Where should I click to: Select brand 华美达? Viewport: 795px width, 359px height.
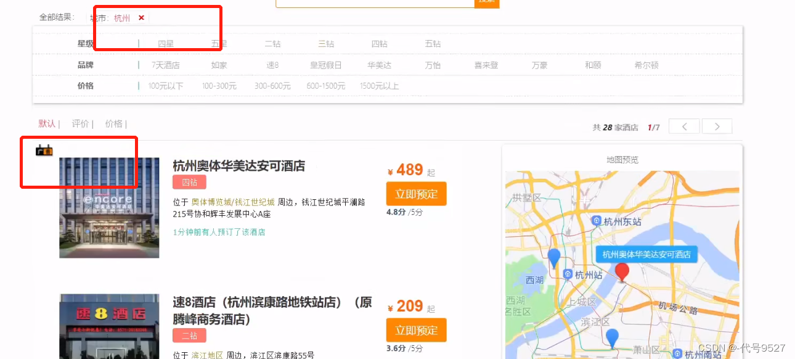click(x=379, y=65)
